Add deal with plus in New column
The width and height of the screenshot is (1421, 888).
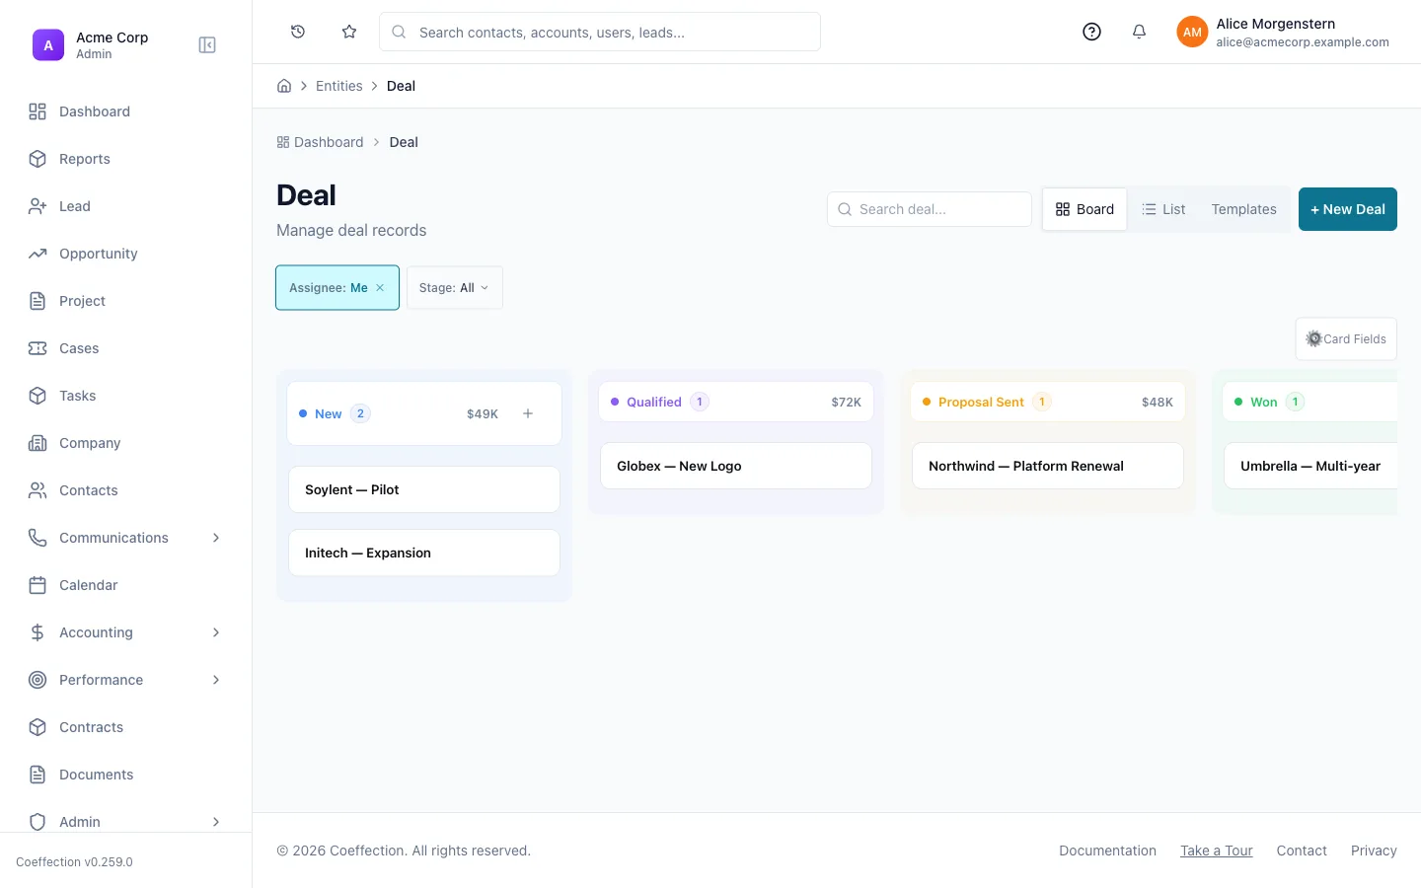pos(528,413)
